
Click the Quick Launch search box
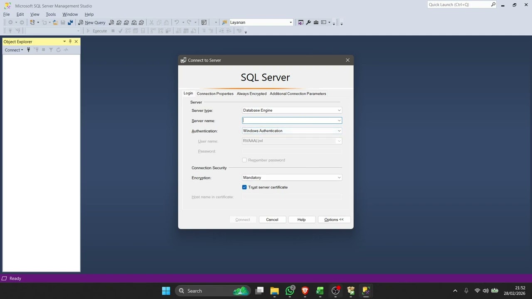pyautogui.click(x=462, y=5)
